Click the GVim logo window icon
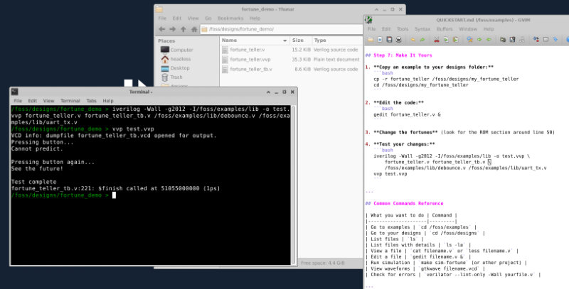569x289 pixels. [x=368, y=20]
